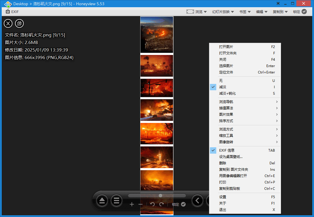Image resolution: width=314 pixels, height=217 pixels.
Task: Expand the 图片效果 submenu
Action: [226, 114]
